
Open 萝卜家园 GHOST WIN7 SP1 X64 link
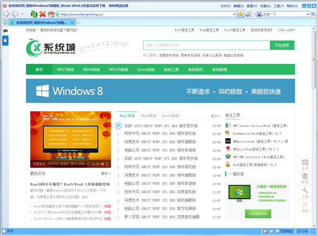[x=162, y=217]
